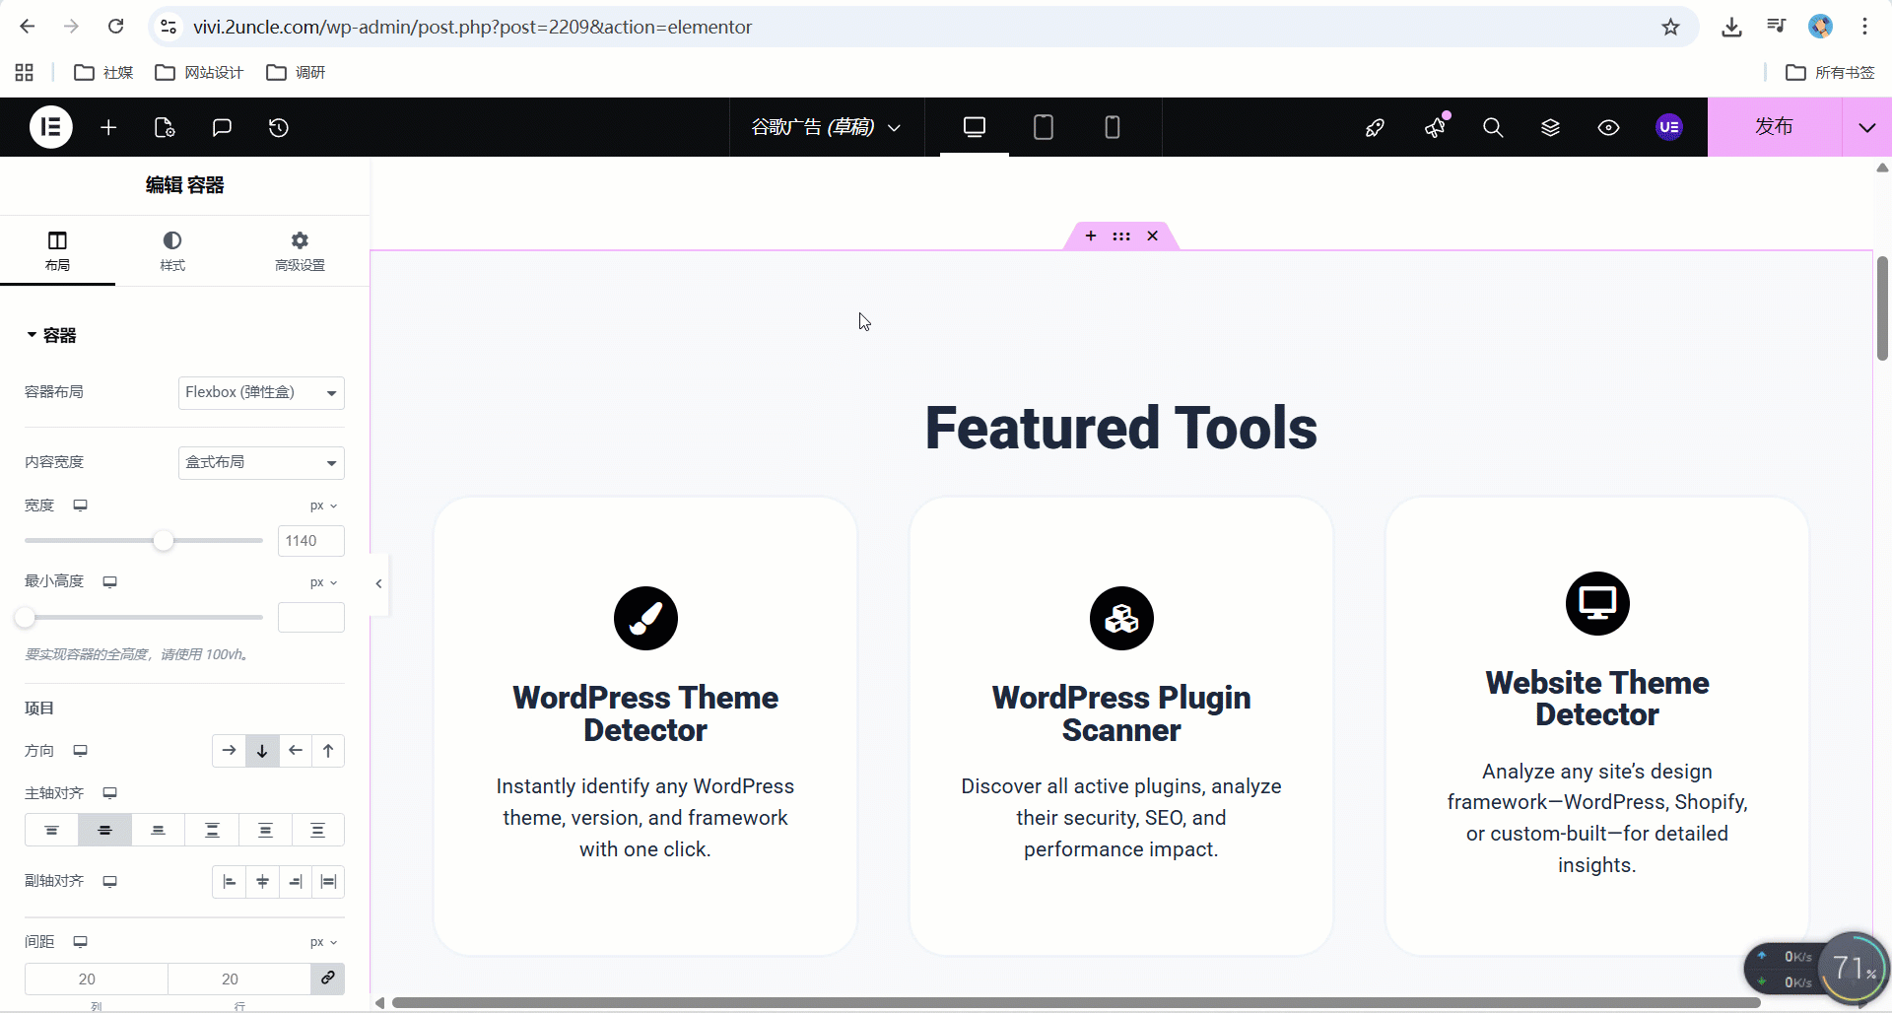
Task: Switch to mobile device view
Action: pyautogui.click(x=1112, y=127)
